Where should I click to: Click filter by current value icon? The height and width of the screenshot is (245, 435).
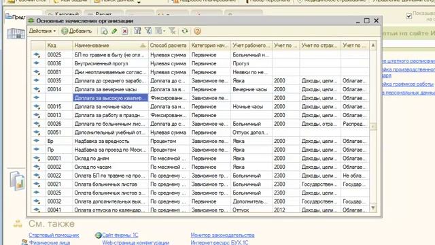[x=148, y=31]
